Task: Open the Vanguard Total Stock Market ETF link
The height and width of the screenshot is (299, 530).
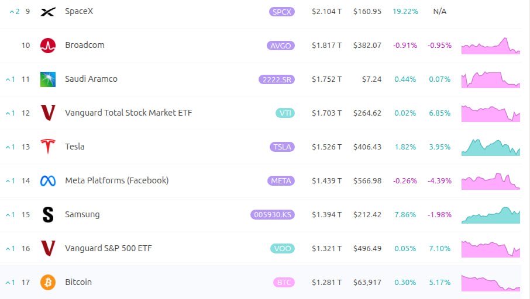Action: (x=129, y=113)
